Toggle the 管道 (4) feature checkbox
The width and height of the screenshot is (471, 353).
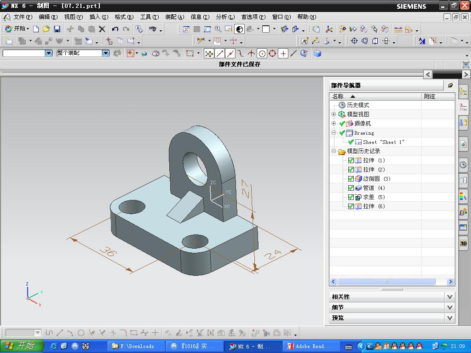[351, 188]
